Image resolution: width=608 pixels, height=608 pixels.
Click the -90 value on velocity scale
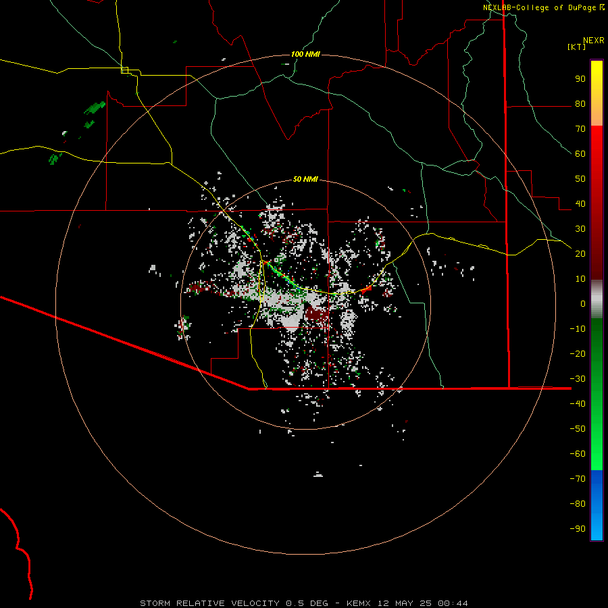click(578, 528)
